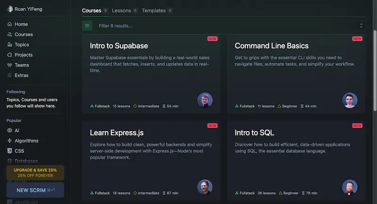This screenshot has height=204, width=377.
Task: Click the 44 min duration label
Action: (309, 106)
